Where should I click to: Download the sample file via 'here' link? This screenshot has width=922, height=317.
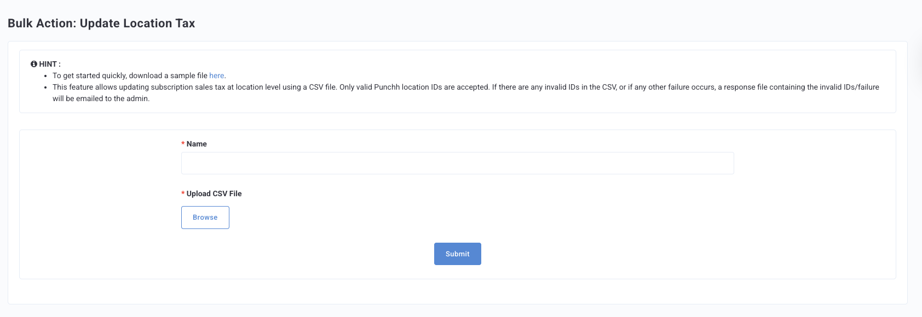[x=217, y=75]
